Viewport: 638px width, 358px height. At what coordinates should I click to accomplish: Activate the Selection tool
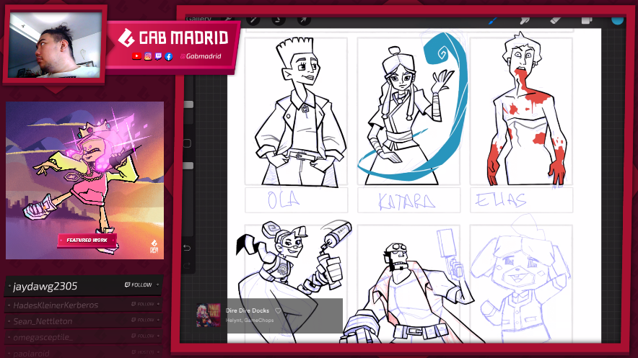pos(279,19)
